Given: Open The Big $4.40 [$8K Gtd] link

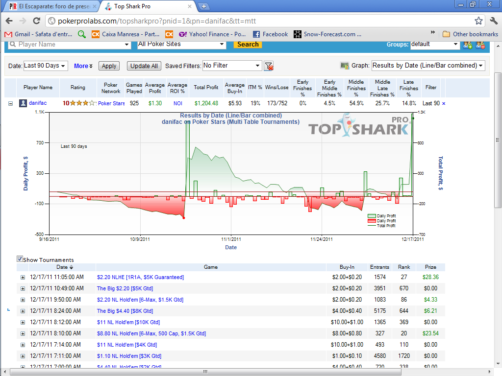Looking at the screenshot, I should click(x=125, y=311).
